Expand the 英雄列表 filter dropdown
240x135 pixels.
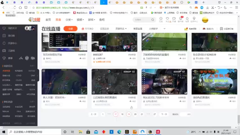click(x=121, y=29)
